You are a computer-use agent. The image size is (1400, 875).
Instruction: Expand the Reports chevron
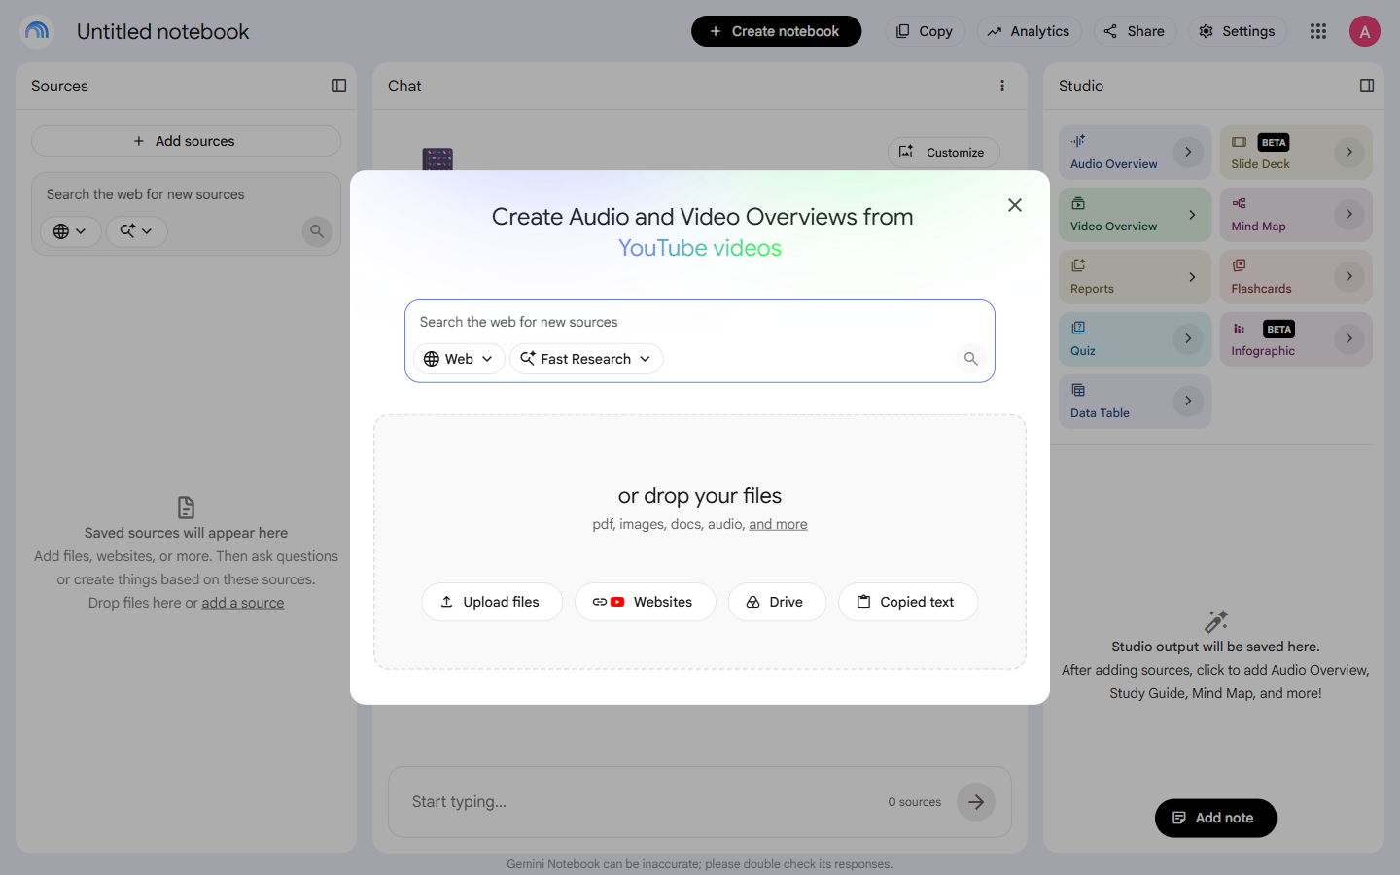pos(1192,276)
